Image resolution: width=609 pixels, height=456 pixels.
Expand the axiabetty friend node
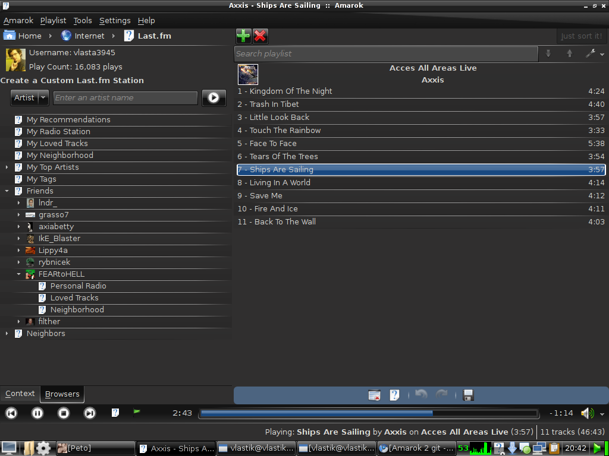coord(18,226)
